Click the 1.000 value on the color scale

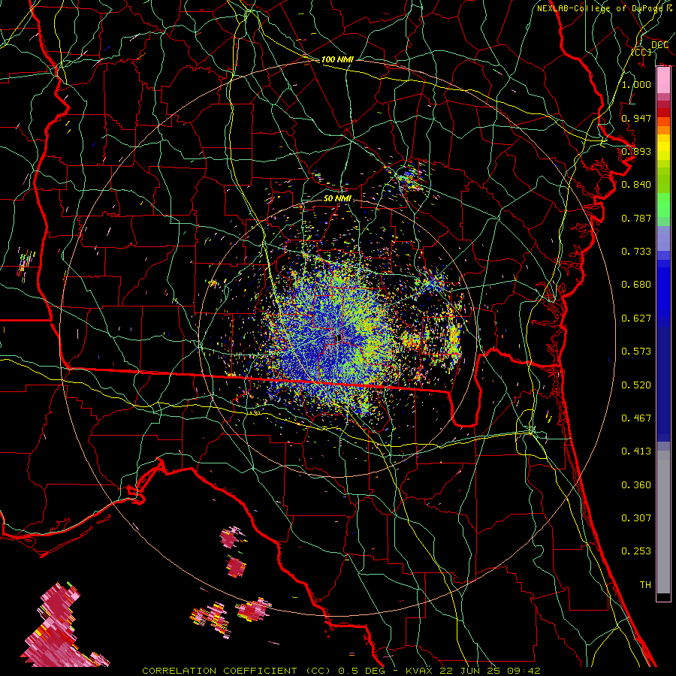pos(636,84)
